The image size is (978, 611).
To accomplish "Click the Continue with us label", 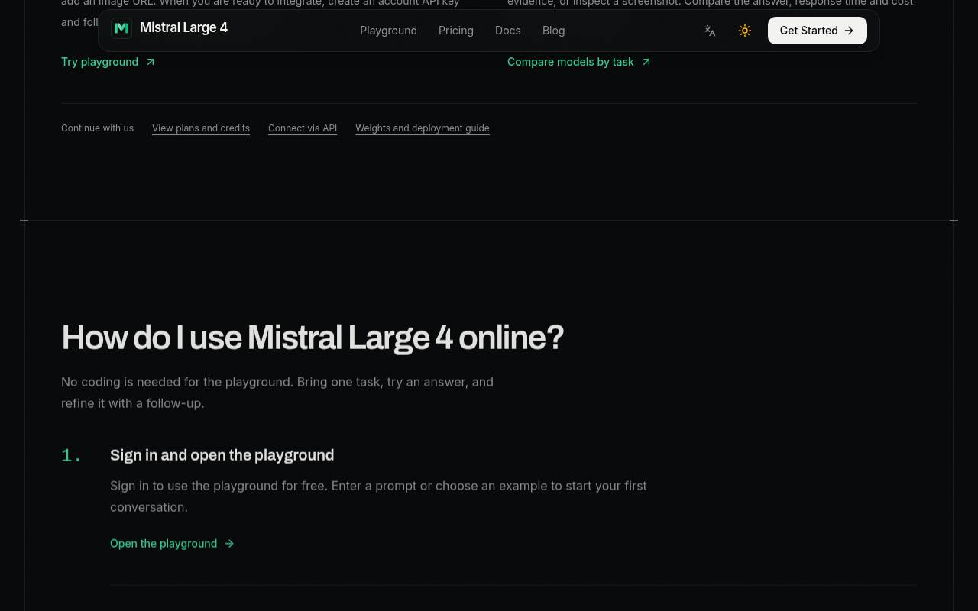I will [x=97, y=128].
